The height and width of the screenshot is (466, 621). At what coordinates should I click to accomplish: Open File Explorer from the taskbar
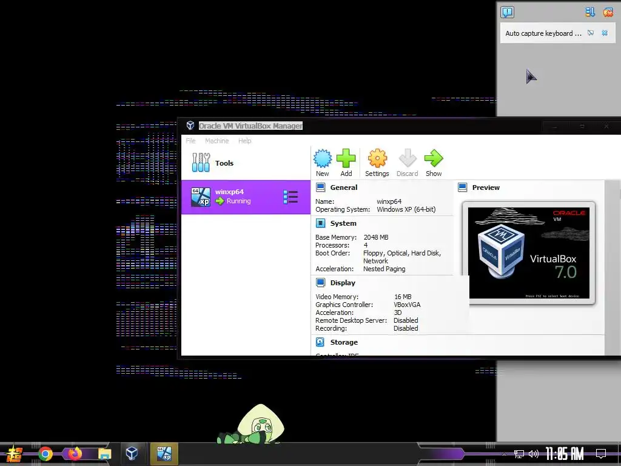pyautogui.click(x=104, y=454)
